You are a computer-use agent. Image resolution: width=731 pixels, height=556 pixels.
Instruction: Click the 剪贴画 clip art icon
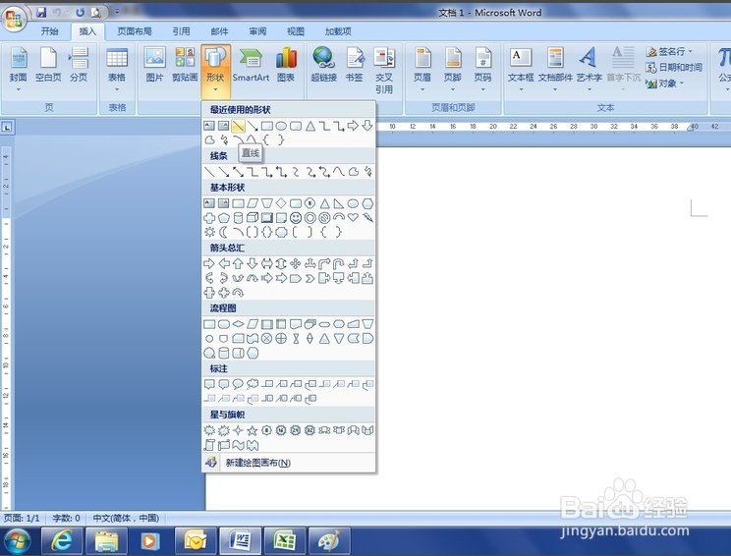click(x=185, y=65)
